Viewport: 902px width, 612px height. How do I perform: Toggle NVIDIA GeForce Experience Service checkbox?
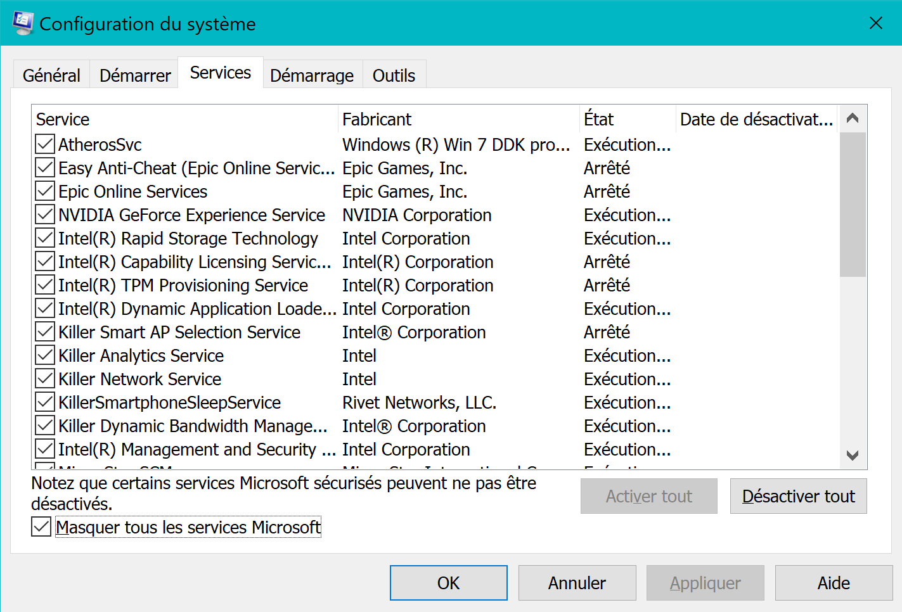[x=45, y=215]
